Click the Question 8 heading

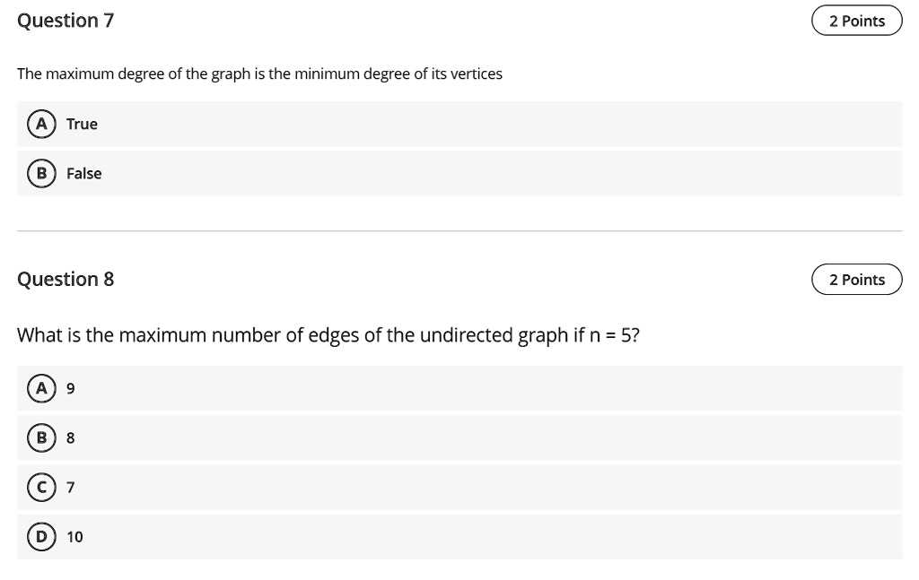66,279
